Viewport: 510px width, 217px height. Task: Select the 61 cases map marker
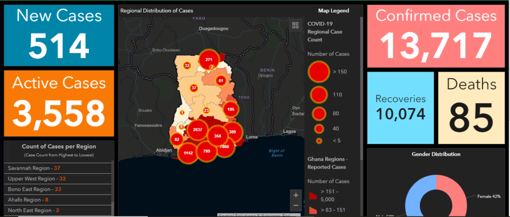point(221,81)
